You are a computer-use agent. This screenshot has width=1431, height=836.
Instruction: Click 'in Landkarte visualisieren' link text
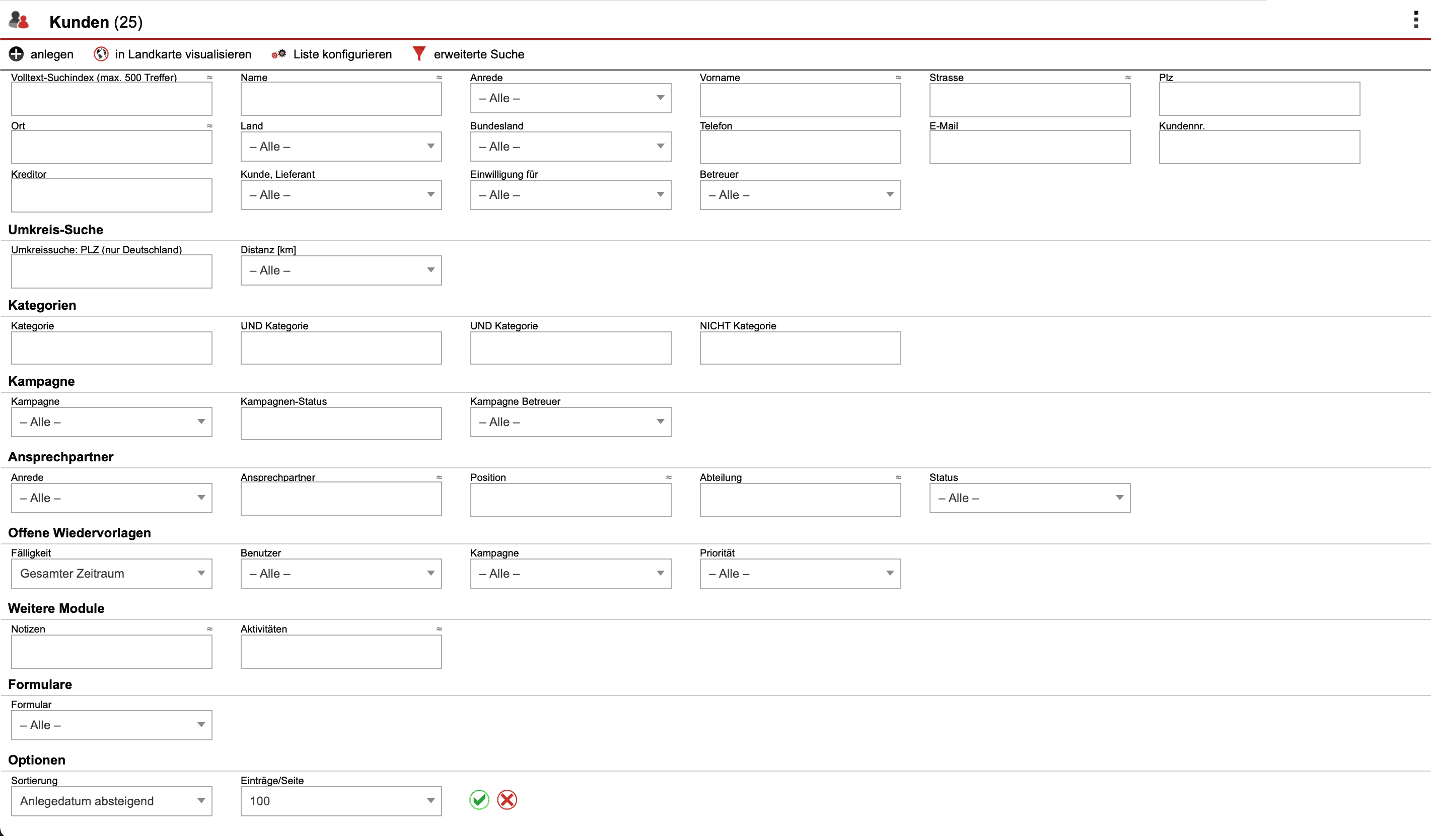point(183,54)
